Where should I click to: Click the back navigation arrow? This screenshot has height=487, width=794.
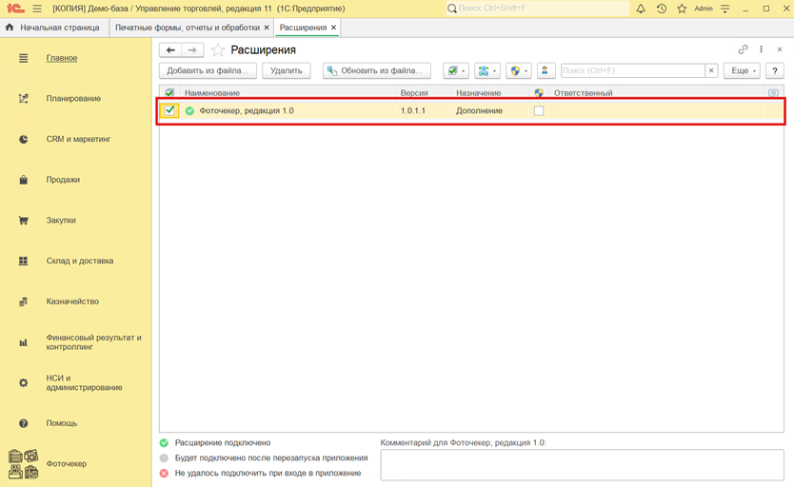click(x=170, y=49)
